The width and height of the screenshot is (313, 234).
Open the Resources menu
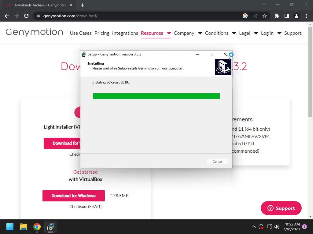pyautogui.click(x=152, y=33)
